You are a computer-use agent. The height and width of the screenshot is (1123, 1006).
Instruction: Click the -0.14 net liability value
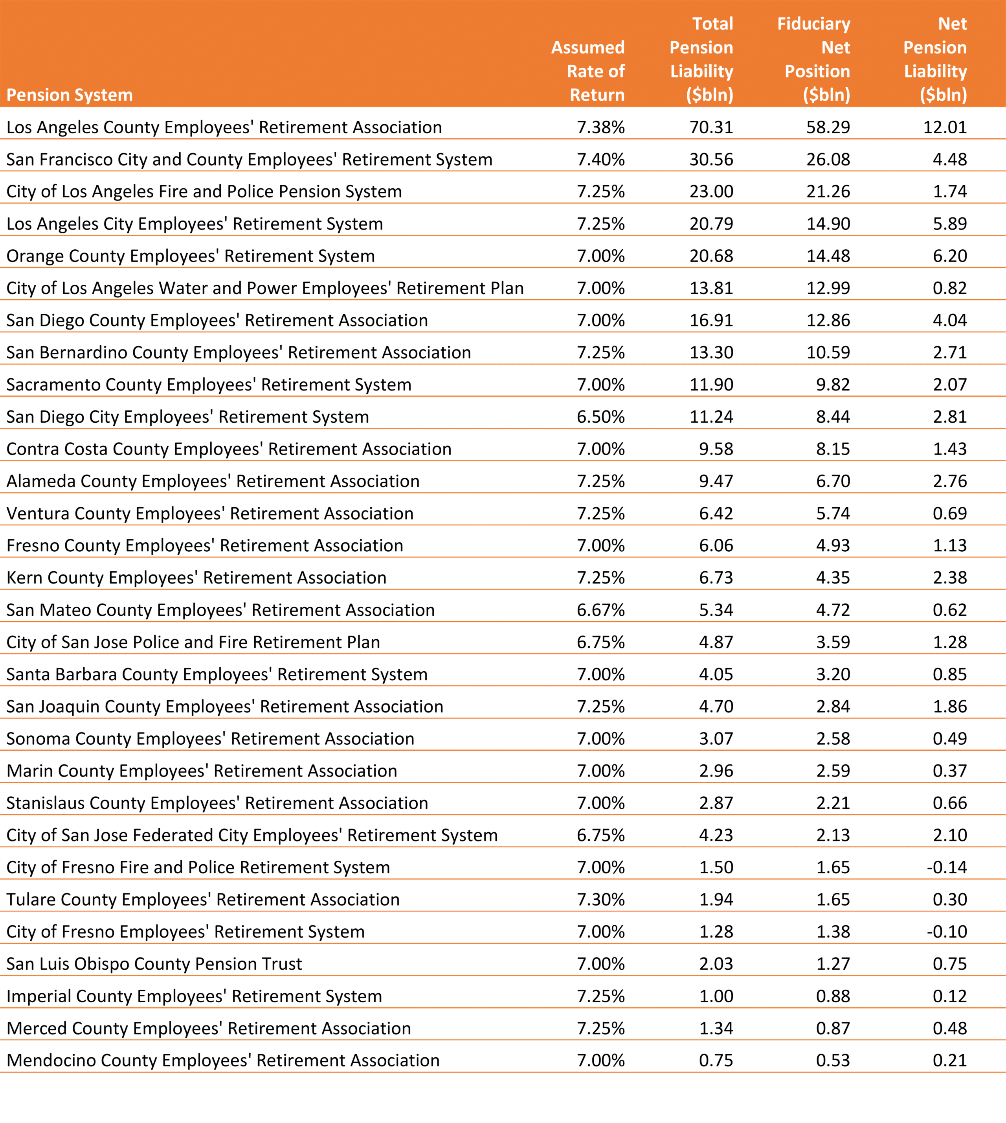click(x=947, y=867)
